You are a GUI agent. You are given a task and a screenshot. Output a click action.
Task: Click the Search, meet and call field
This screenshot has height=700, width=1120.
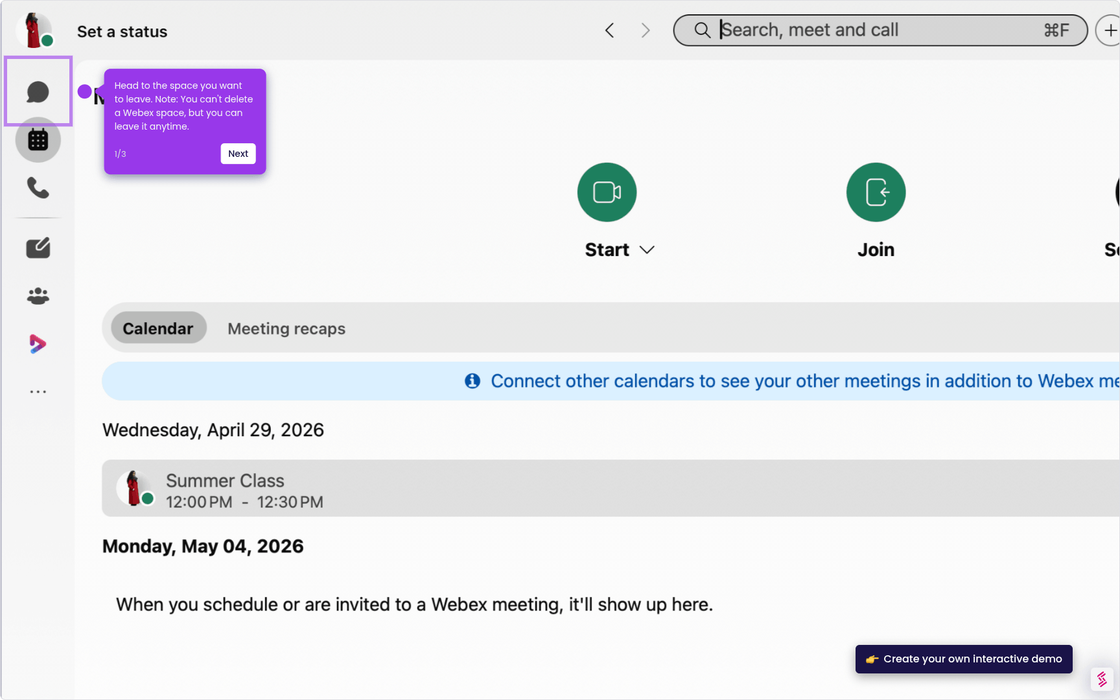[x=880, y=30]
